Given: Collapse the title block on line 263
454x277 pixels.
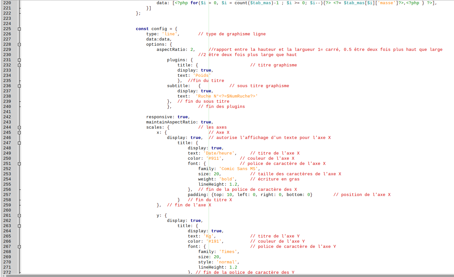Looking at the screenshot, I should (x=19, y=226).
